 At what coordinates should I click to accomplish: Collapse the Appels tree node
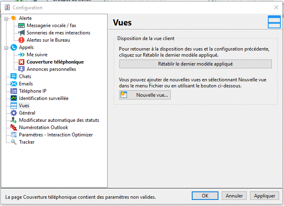6,47
